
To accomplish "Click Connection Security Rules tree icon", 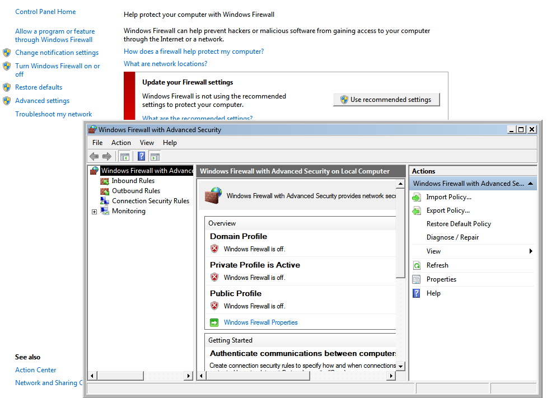I will point(105,201).
